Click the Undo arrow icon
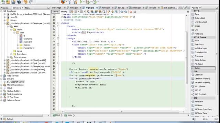The image size is (220, 123). [25, 2]
